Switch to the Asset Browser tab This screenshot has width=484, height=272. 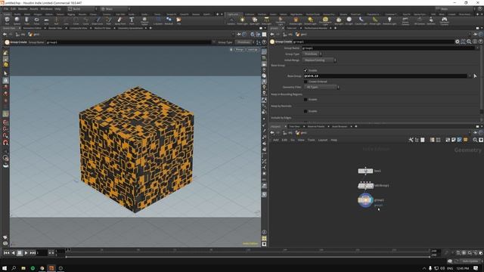click(x=340, y=126)
